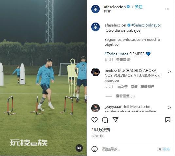The height and width of the screenshot is (156, 175).
Task: Open emoji picker smiley icon
Action: tap(95, 149)
